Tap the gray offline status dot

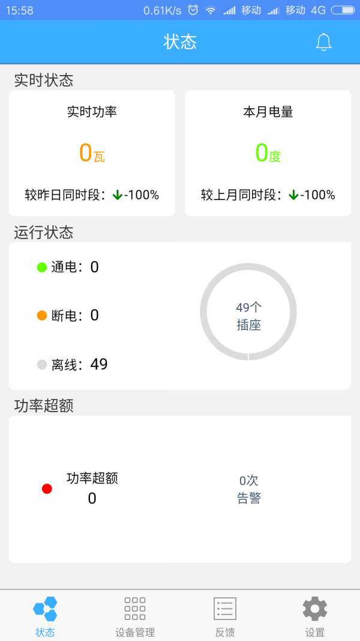[42, 364]
